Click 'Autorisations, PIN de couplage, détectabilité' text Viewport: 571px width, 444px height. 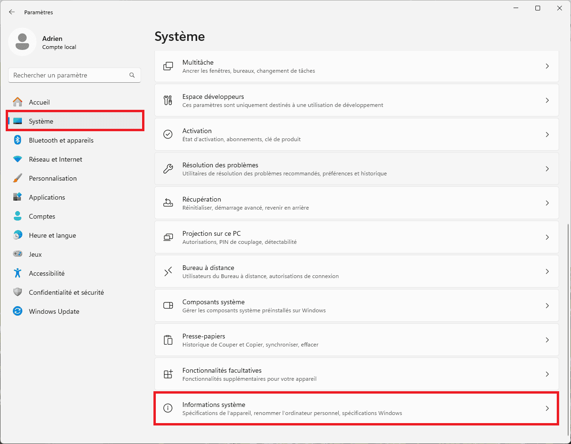click(x=239, y=242)
